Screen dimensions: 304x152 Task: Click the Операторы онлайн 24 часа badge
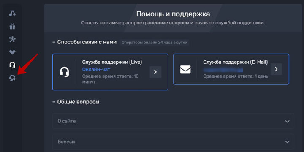click(x=155, y=43)
